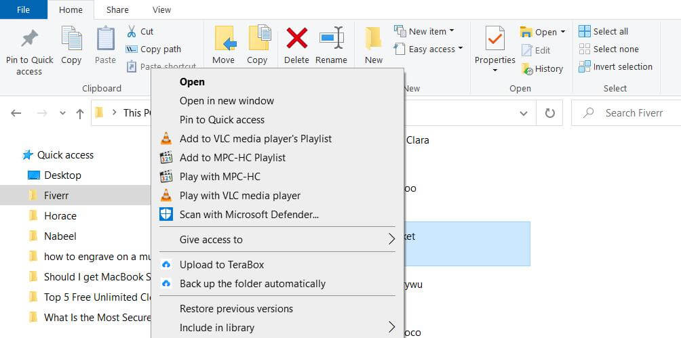Click the Paste clipboard icon
681x338 pixels.
[x=106, y=38]
